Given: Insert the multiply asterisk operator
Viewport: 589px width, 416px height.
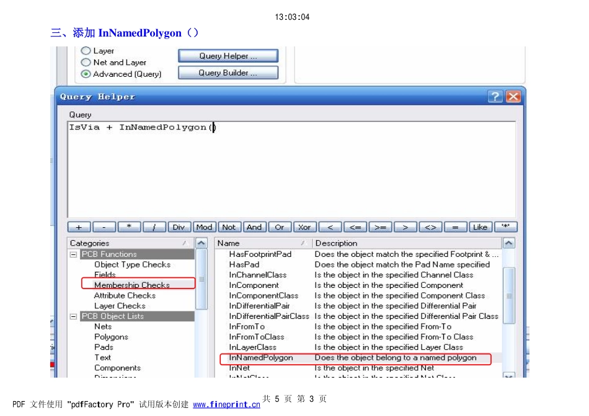Looking at the screenshot, I should click(x=129, y=227).
